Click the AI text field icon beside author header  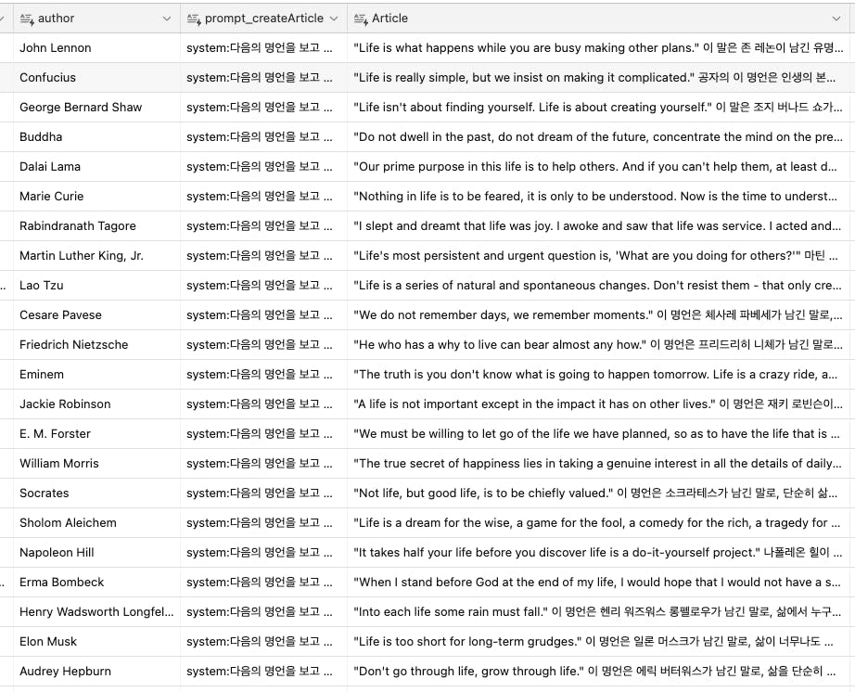[27, 19]
